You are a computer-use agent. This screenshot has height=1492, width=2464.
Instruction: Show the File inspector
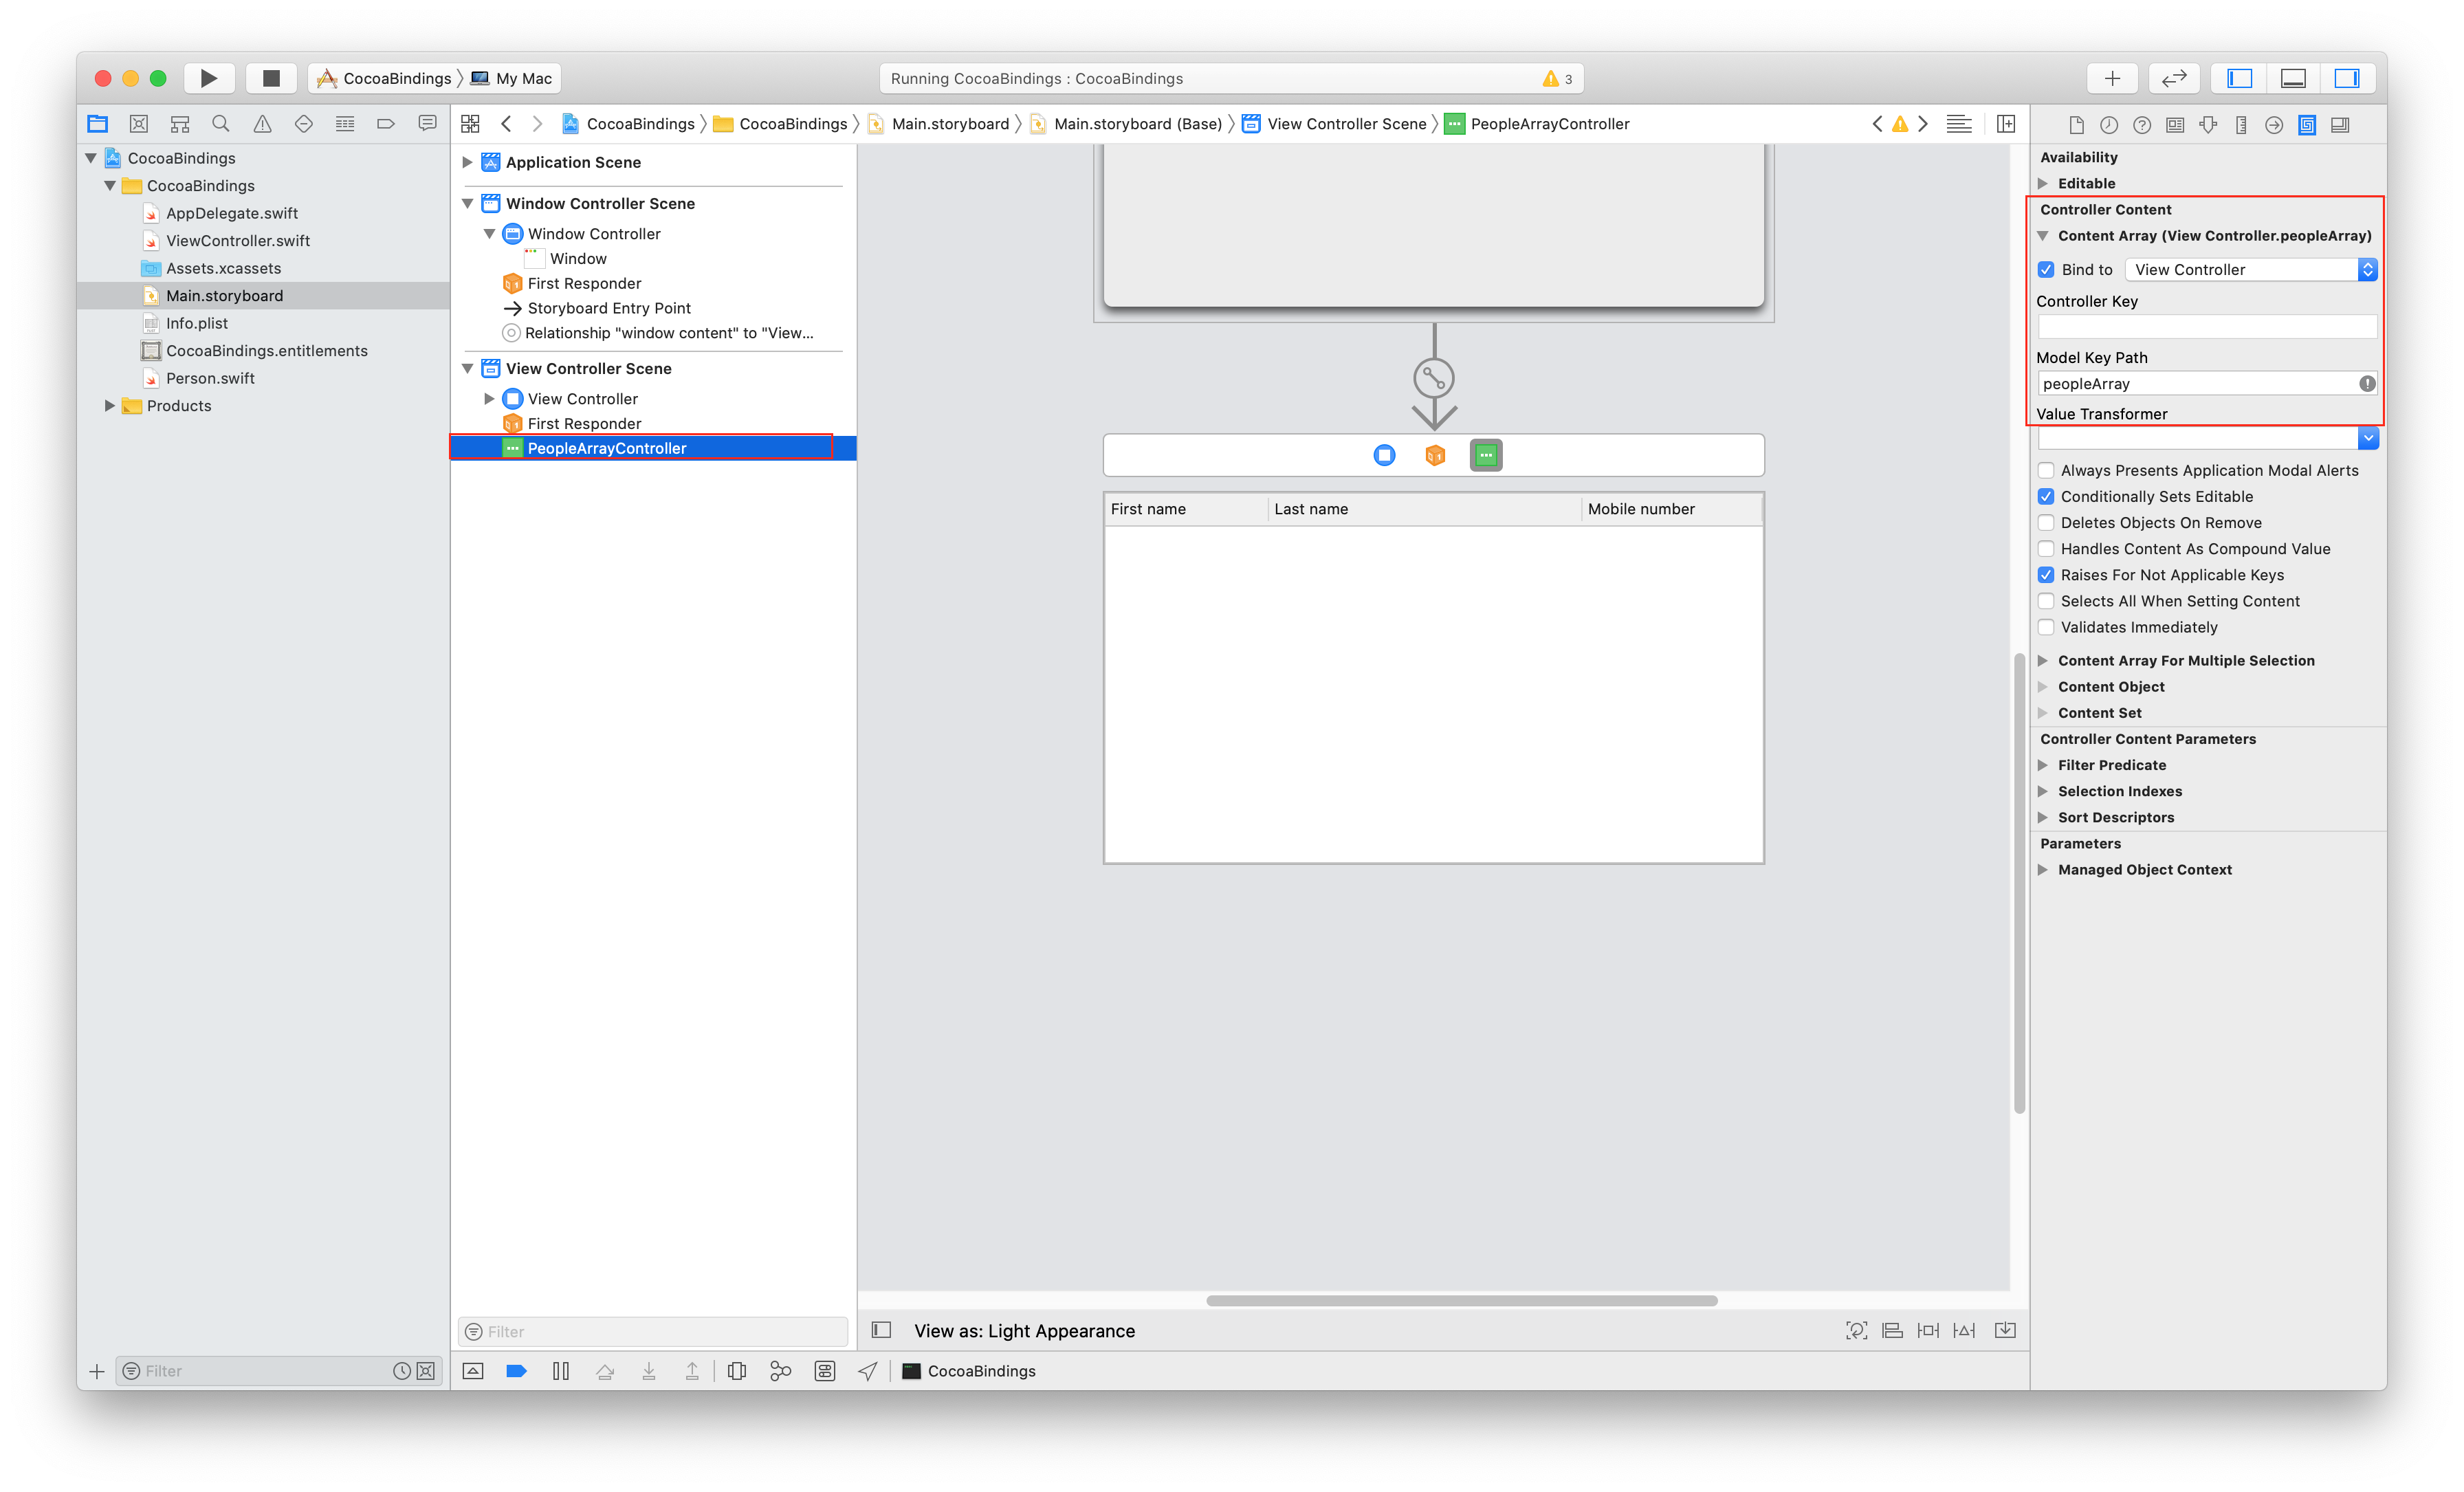2076,125
